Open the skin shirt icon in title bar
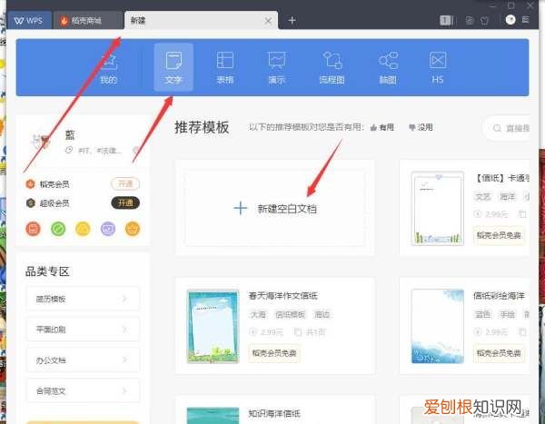 point(484,21)
